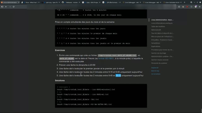Click the '/tmp/crontab_test_DATE_ET_HEURE.txt' code text

[x=117, y=55]
